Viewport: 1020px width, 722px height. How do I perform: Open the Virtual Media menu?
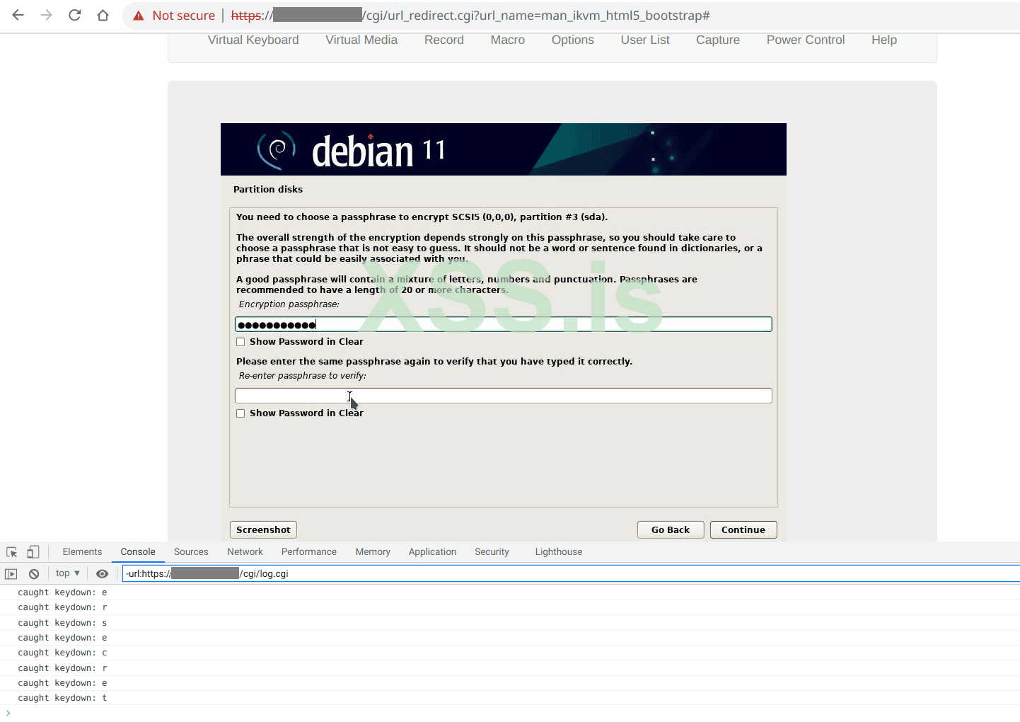[361, 40]
